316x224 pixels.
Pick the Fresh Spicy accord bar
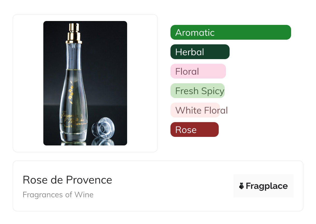[x=197, y=91]
